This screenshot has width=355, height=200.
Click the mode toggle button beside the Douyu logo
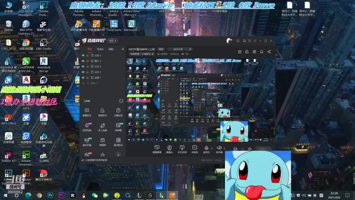113,41
